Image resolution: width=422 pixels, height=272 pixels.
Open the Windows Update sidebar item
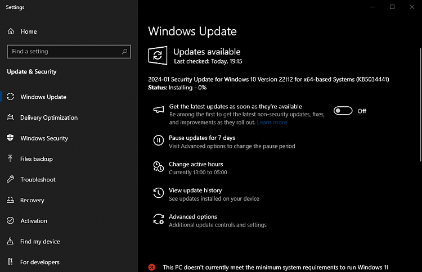coord(43,97)
